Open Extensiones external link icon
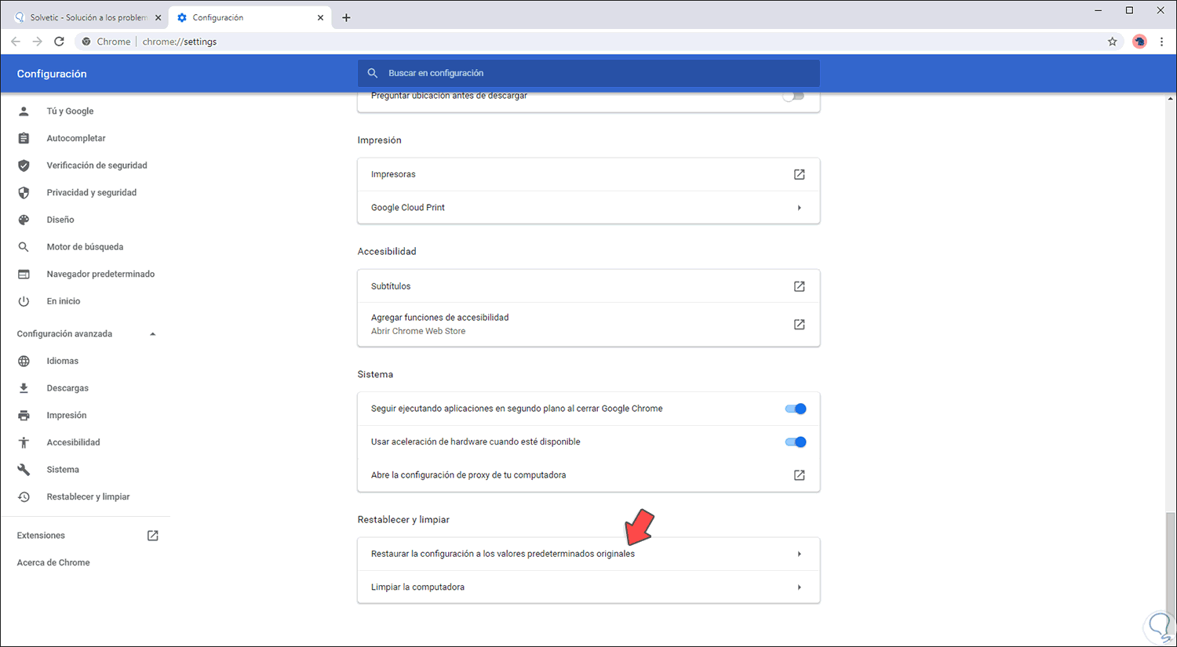Image resolution: width=1177 pixels, height=647 pixels. coord(153,536)
